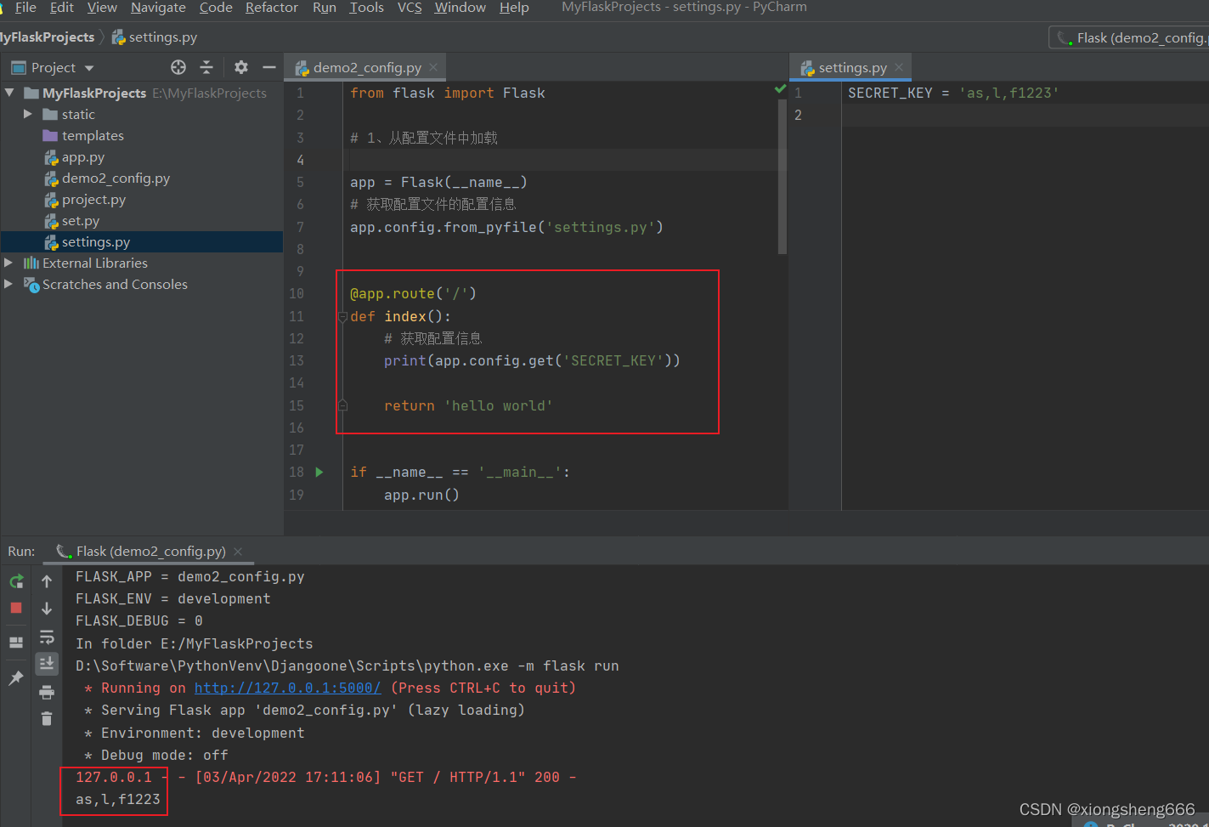Screen dimensions: 1209x827
Task: Select project.py in project tree
Action: click(93, 200)
